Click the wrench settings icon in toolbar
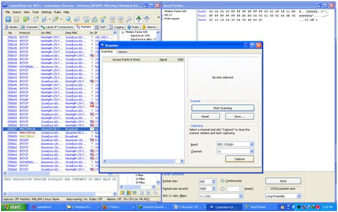 coord(129,19)
